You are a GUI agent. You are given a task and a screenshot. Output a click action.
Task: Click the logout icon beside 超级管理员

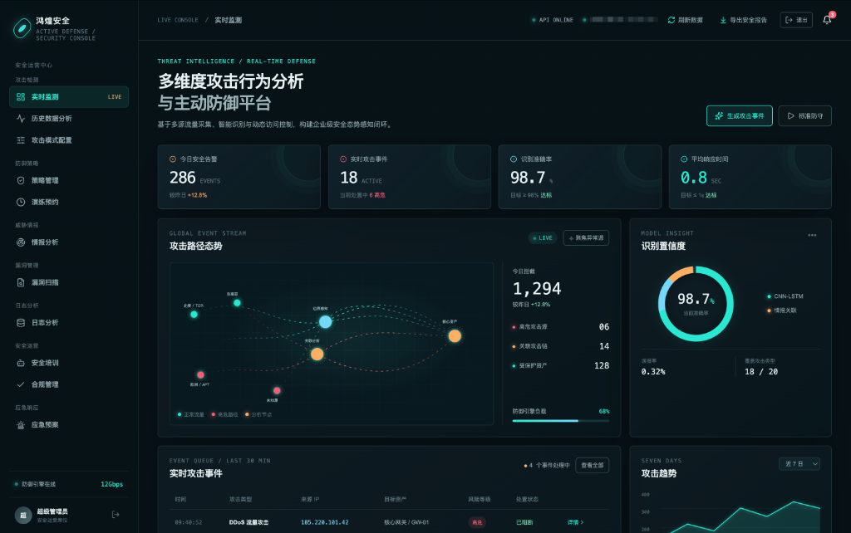tap(116, 515)
